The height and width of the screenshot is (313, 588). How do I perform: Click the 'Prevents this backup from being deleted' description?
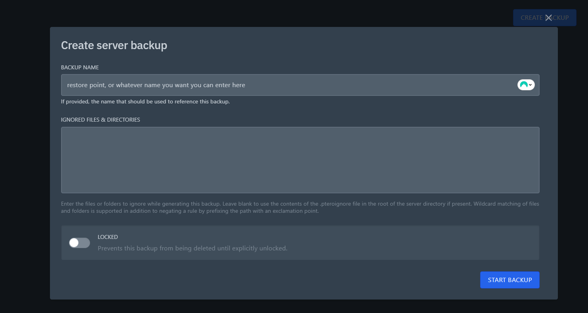click(192, 248)
